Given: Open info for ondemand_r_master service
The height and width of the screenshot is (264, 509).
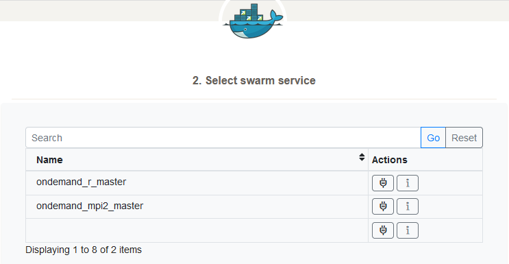Looking at the screenshot, I should click(x=408, y=183).
